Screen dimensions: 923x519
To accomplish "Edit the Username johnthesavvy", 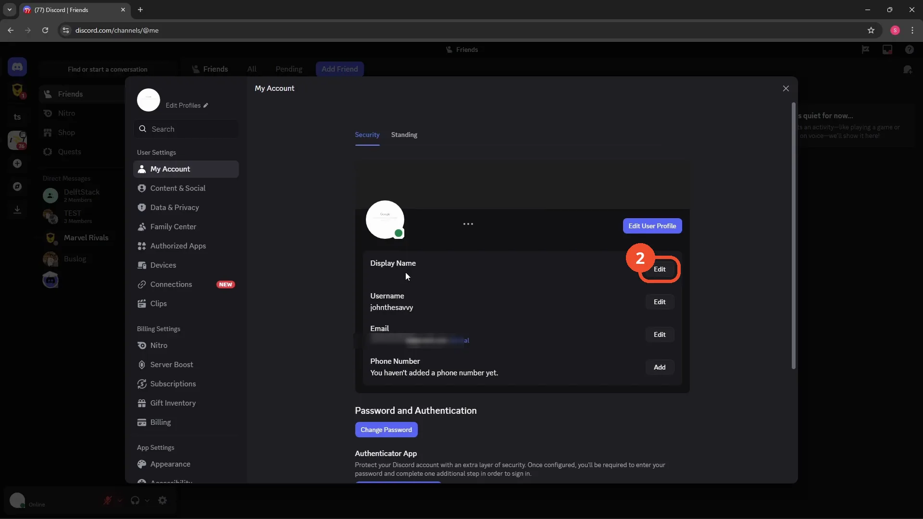I will coord(660,302).
